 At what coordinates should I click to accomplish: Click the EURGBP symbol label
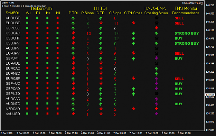pos(13,79)
